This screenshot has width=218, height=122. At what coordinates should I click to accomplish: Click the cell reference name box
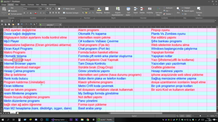coord(5,21)
